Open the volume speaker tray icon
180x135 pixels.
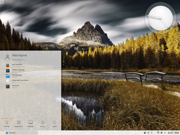tap(161, 133)
